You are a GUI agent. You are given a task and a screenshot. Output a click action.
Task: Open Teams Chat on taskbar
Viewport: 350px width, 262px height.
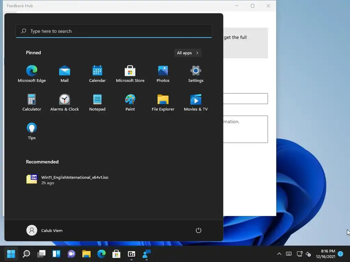[x=71, y=254]
